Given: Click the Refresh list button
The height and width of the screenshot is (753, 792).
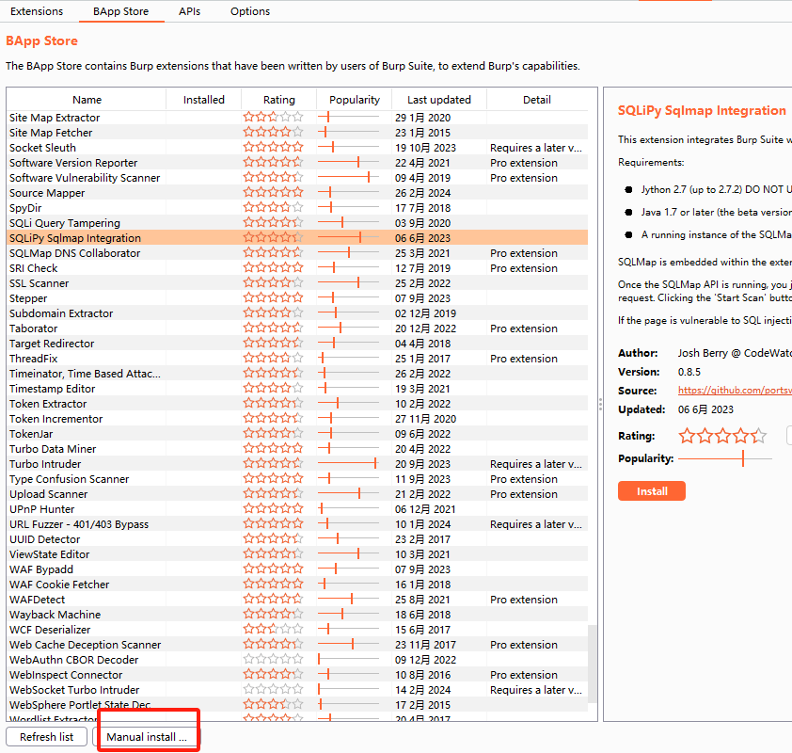Looking at the screenshot, I should 46,737.
